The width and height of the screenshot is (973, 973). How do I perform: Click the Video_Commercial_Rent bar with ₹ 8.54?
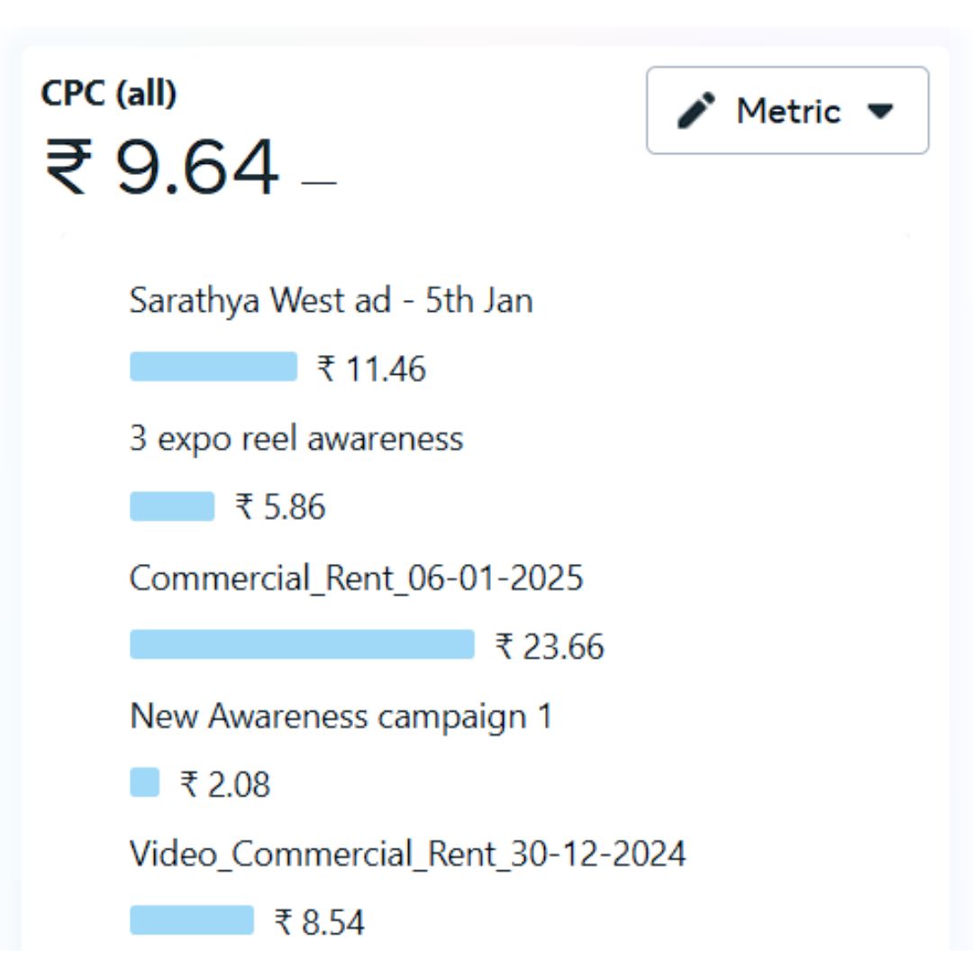click(192, 920)
